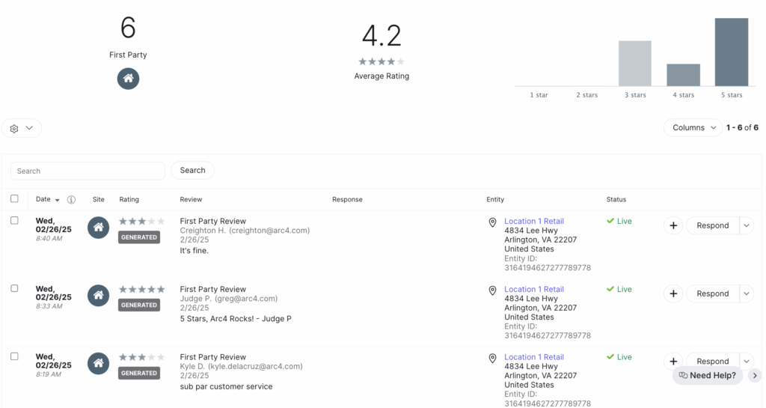This screenshot has width=766, height=408.
Task: Click GENERATED badge in Kyle D. row
Action: [138, 373]
